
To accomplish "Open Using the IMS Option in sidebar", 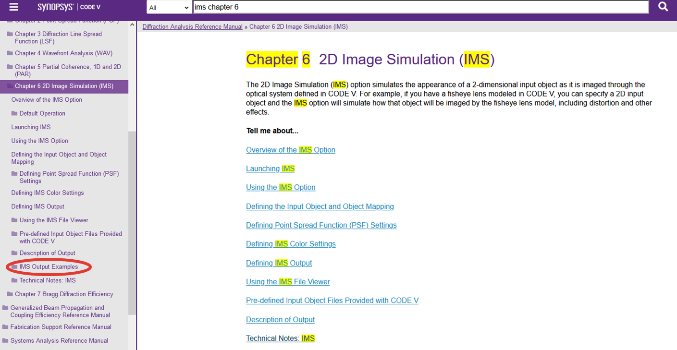I will click(39, 141).
